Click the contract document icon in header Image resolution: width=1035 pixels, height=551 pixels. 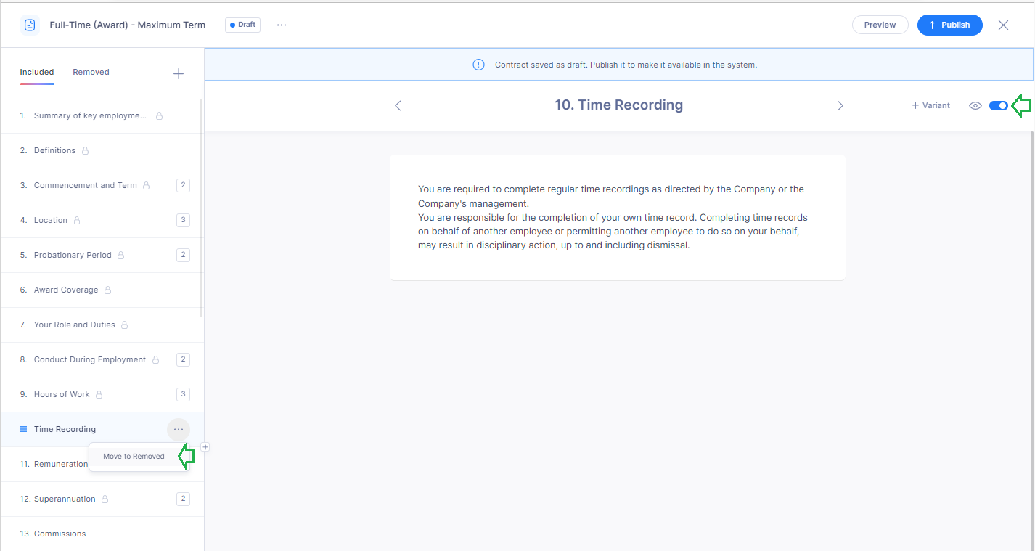(30, 25)
